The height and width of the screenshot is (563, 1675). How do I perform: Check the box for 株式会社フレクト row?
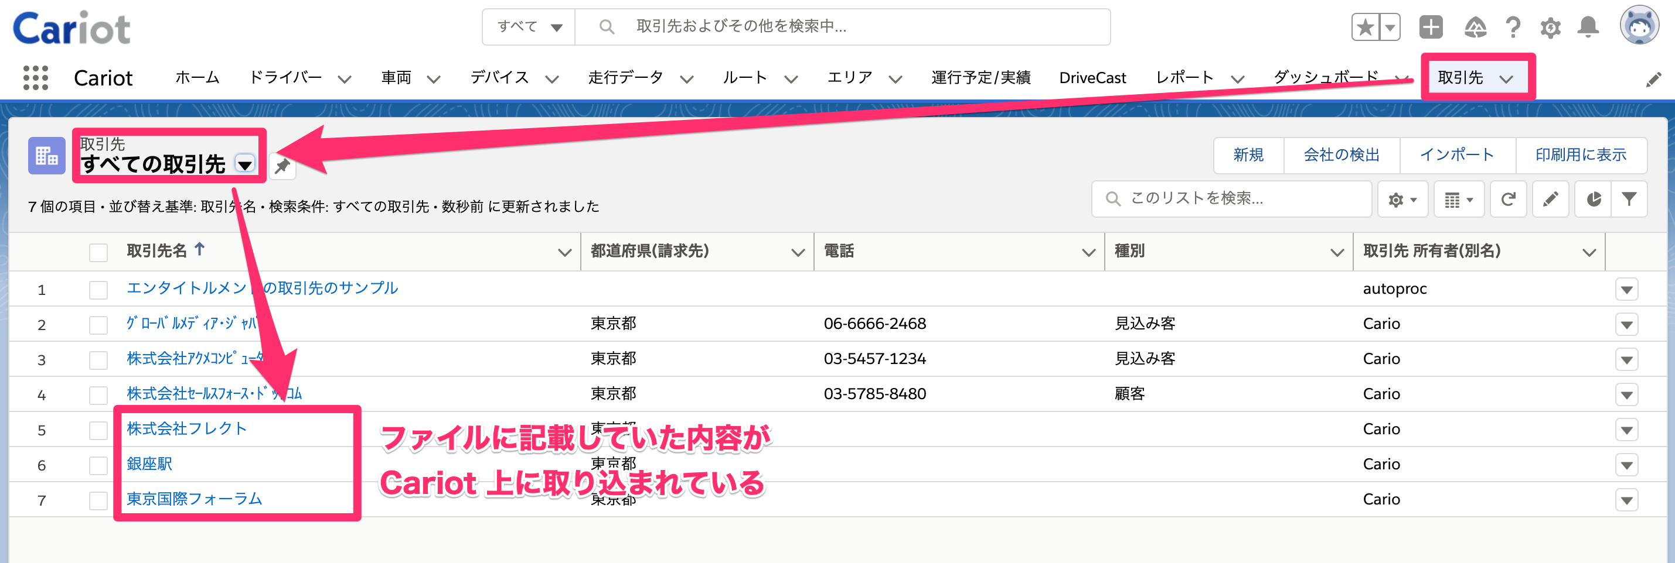pyautogui.click(x=98, y=430)
